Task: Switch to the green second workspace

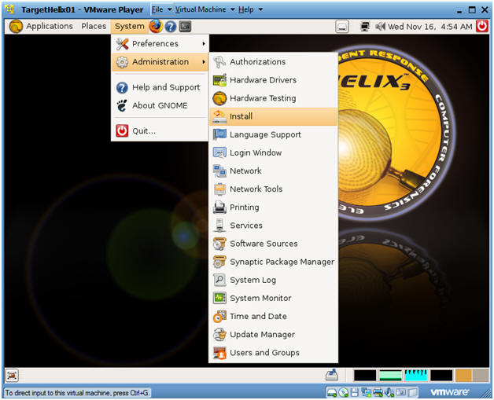Action: (x=391, y=376)
